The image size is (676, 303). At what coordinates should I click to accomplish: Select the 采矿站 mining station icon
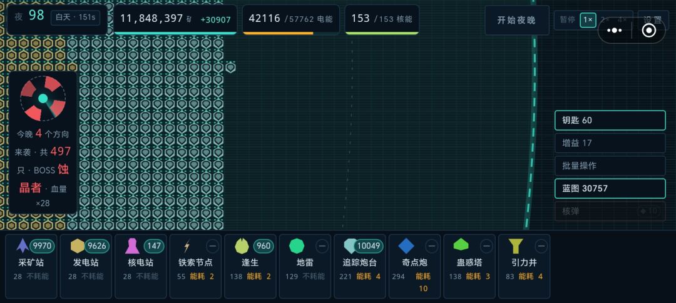point(23,246)
